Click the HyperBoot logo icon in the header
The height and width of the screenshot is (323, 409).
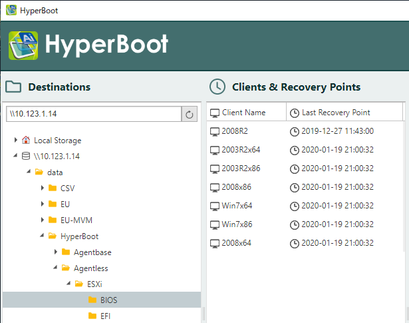(x=23, y=45)
